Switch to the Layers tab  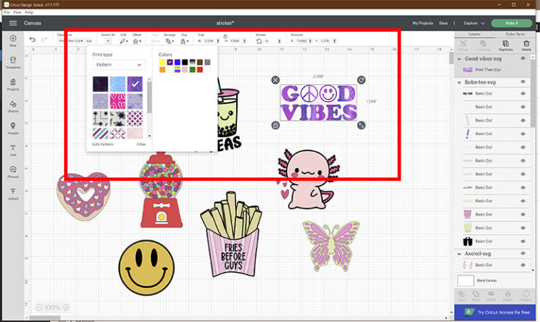(x=474, y=34)
